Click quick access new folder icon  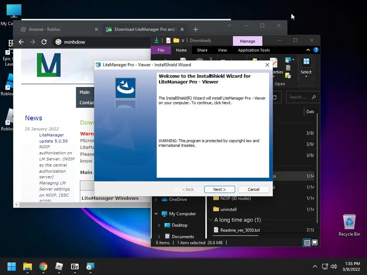click(x=176, y=40)
